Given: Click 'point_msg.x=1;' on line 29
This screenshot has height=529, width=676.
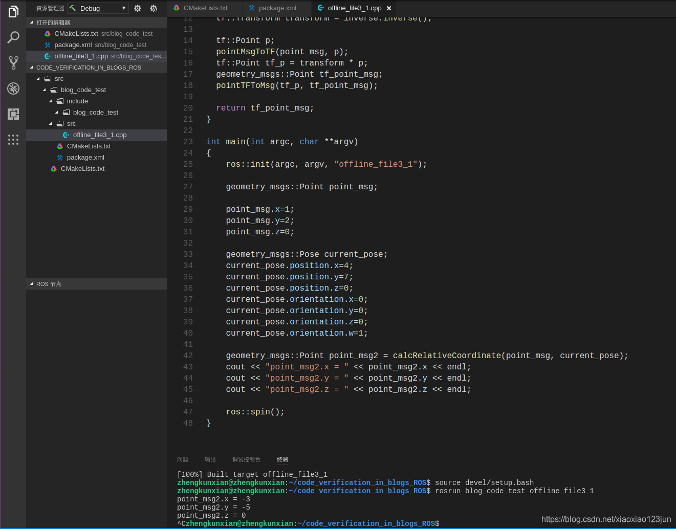Looking at the screenshot, I should pos(260,209).
